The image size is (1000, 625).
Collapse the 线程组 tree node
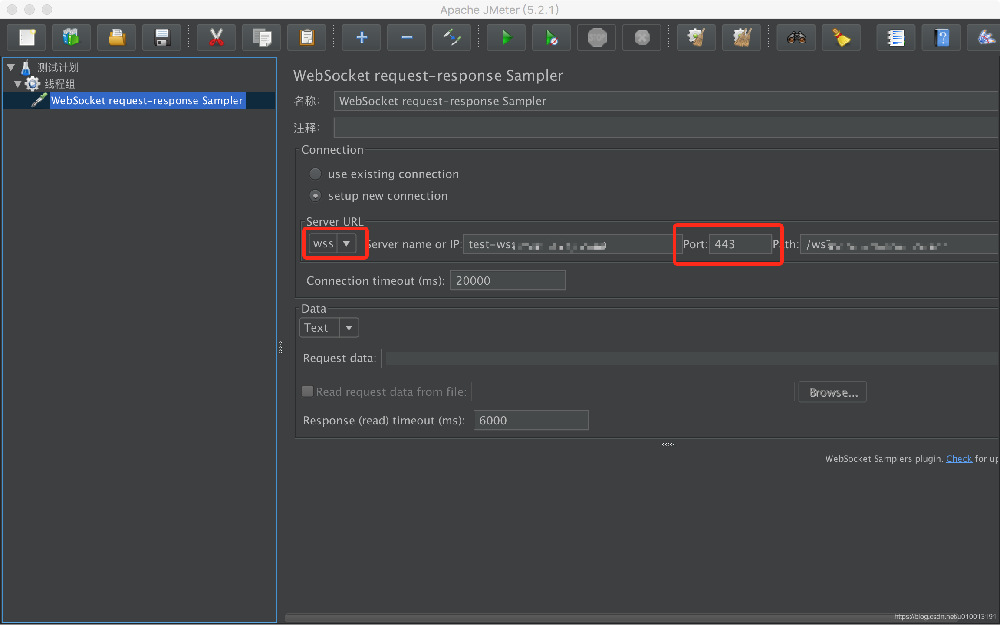point(18,84)
